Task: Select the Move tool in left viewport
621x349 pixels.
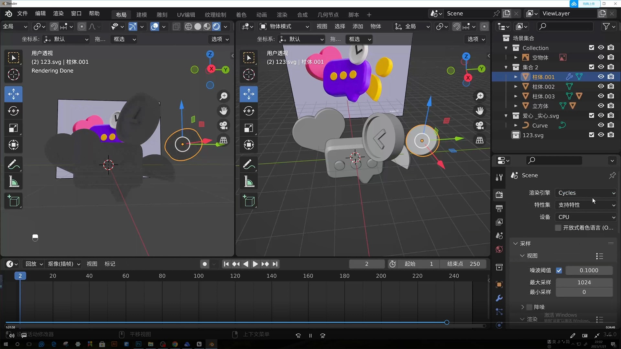Action: coord(13,94)
